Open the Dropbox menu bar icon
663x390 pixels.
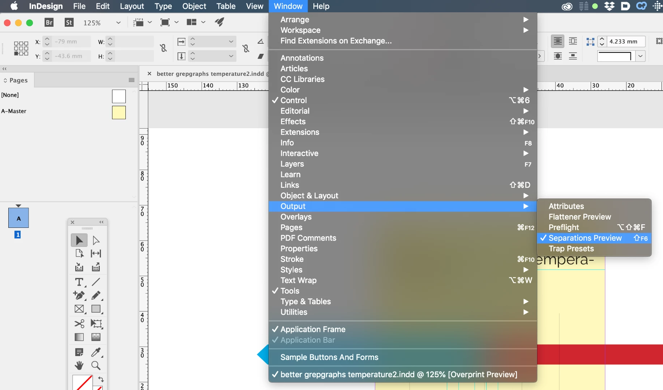click(x=609, y=6)
